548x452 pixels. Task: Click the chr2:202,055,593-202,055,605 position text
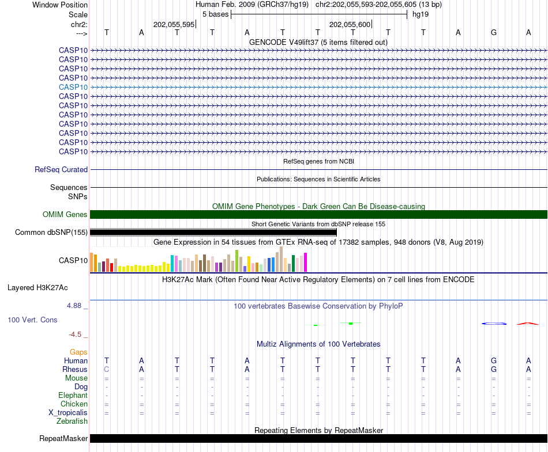366,5
